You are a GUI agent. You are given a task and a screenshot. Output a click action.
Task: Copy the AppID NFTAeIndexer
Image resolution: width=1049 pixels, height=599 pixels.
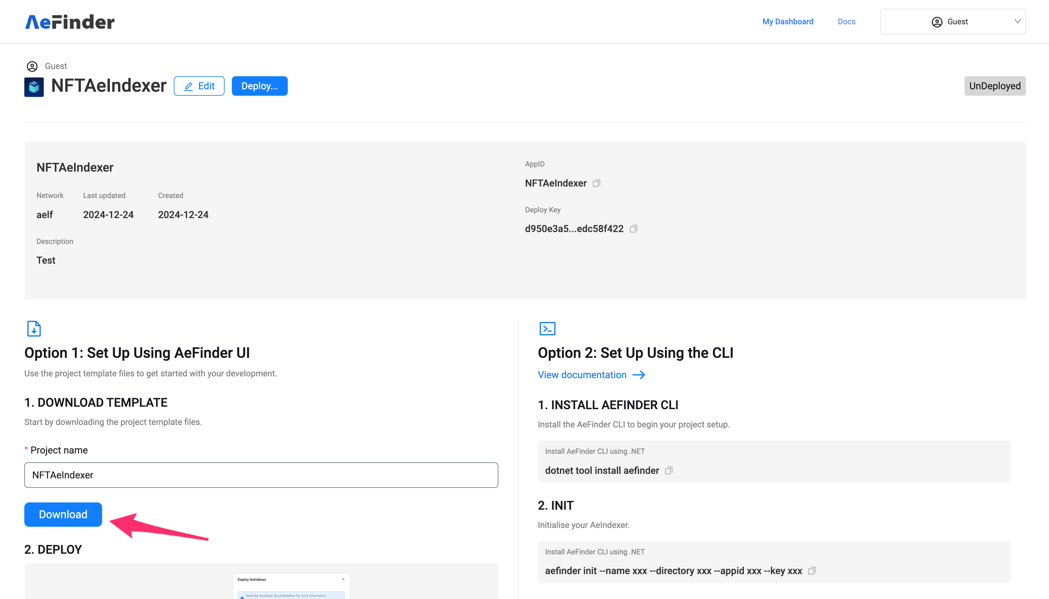pyautogui.click(x=596, y=183)
